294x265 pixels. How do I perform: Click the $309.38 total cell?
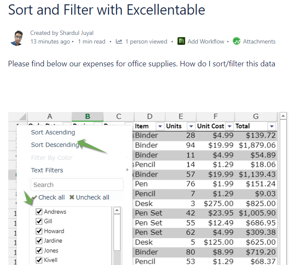pyautogui.click(x=256, y=232)
